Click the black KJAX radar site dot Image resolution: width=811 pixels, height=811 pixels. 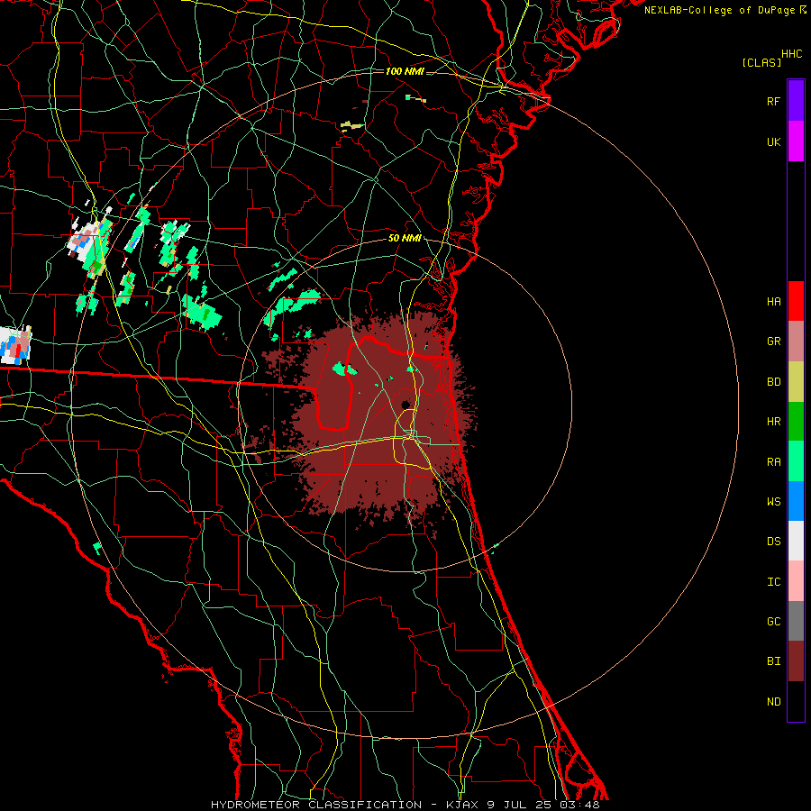pyautogui.click(x=405, y=405)
